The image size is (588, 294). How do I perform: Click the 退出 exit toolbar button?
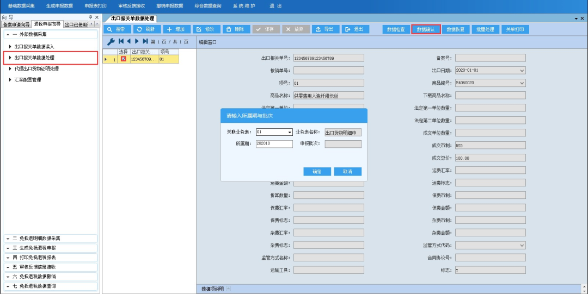[356, 29]
